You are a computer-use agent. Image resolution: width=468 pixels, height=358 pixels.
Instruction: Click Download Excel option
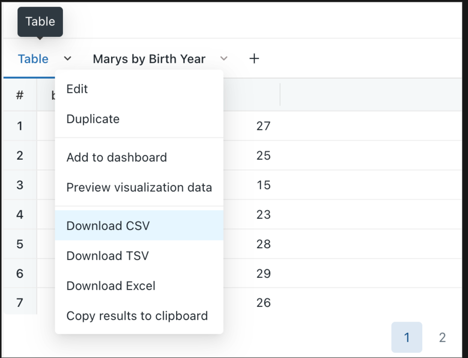pos(111,286)
